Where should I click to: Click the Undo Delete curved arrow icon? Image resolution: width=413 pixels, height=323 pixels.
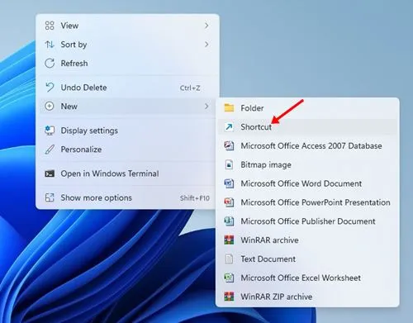coord(50,88)
